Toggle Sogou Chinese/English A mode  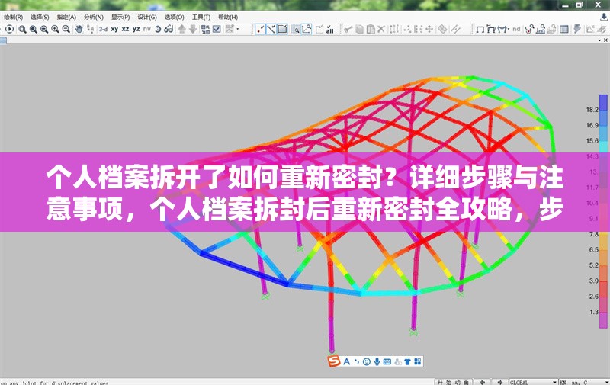[347, 361]
